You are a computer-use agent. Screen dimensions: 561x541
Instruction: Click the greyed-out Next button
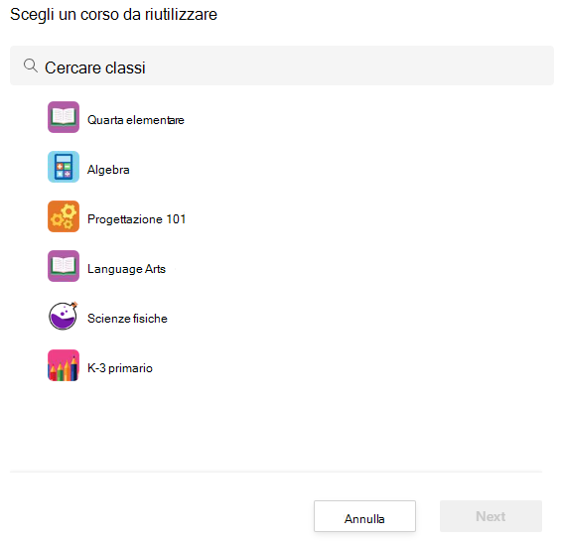click(491, 516)
